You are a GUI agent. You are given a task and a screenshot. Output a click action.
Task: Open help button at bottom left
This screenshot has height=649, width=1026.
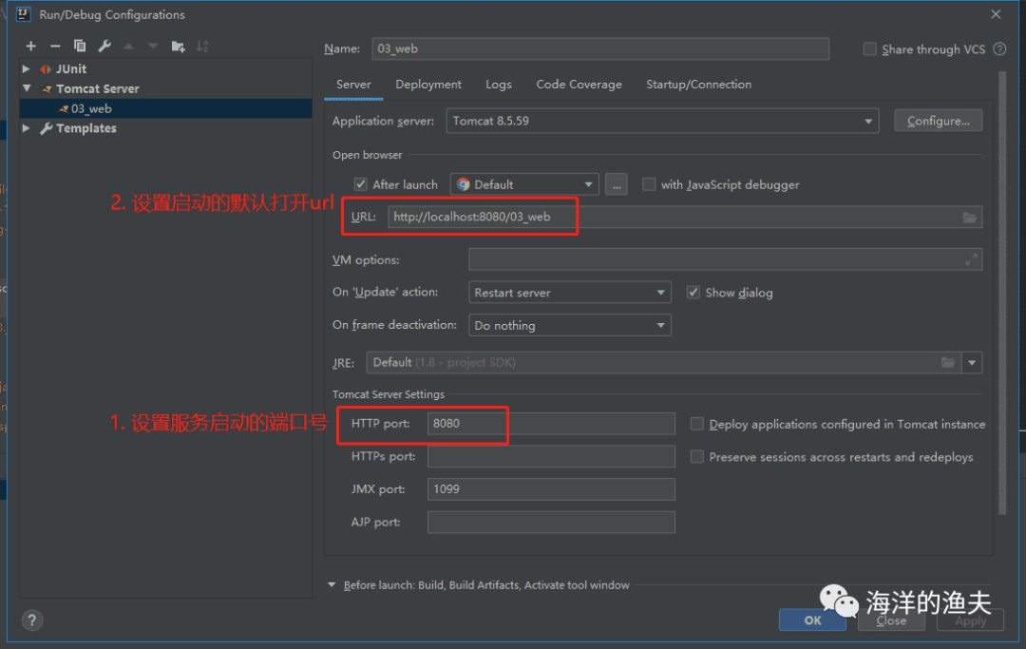pos(31,620)
